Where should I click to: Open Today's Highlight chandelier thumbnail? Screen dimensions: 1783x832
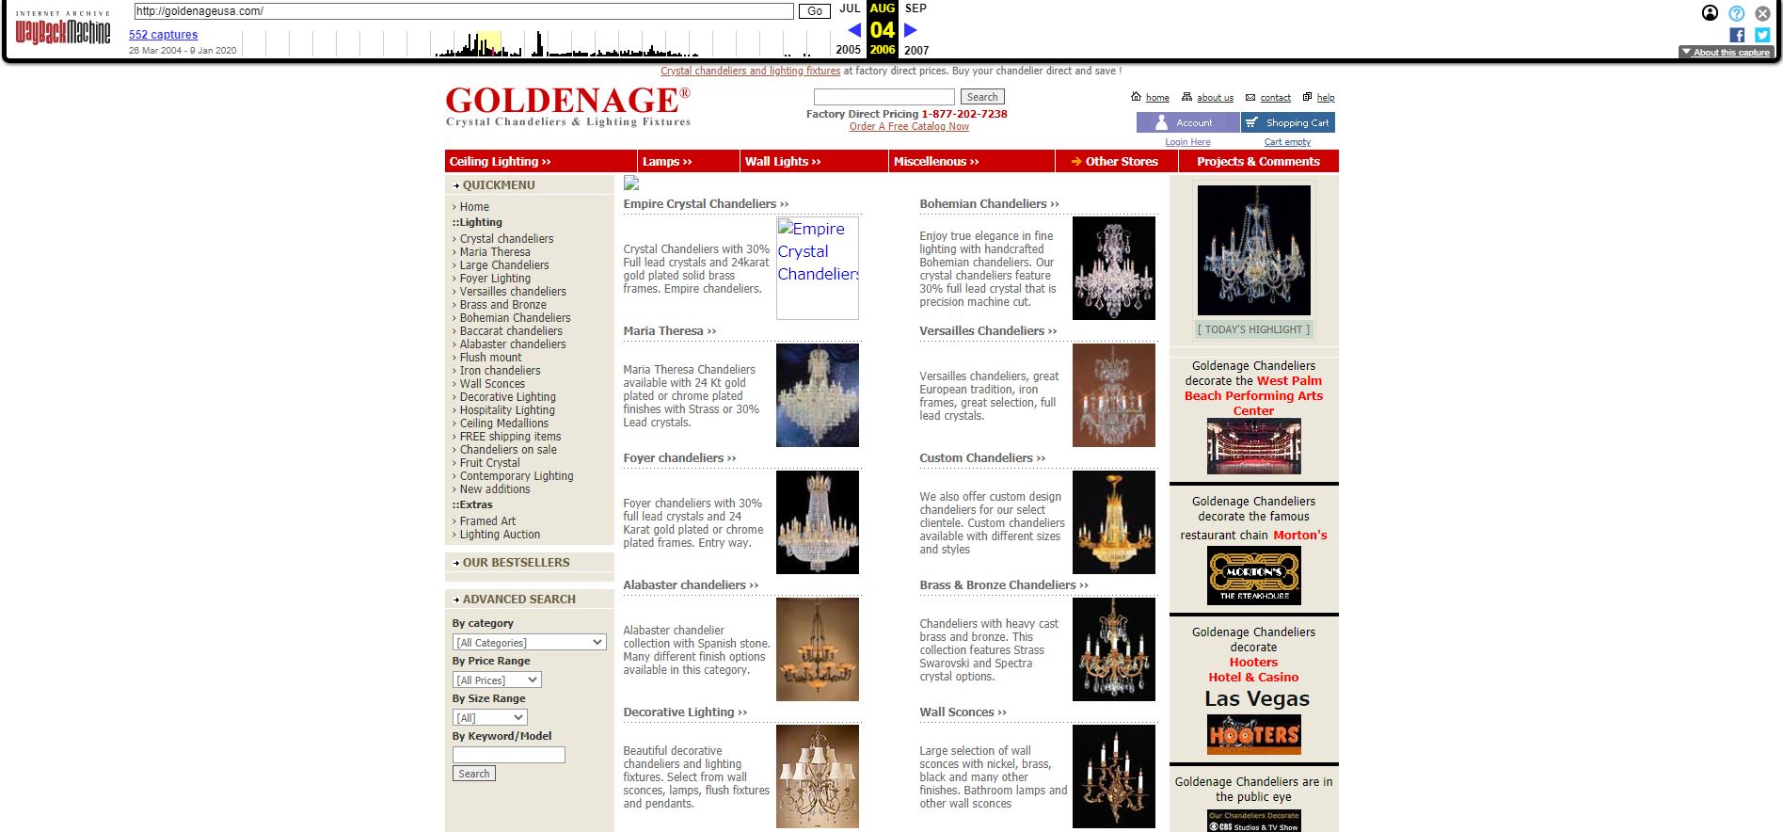click(x=1253, y=249)
